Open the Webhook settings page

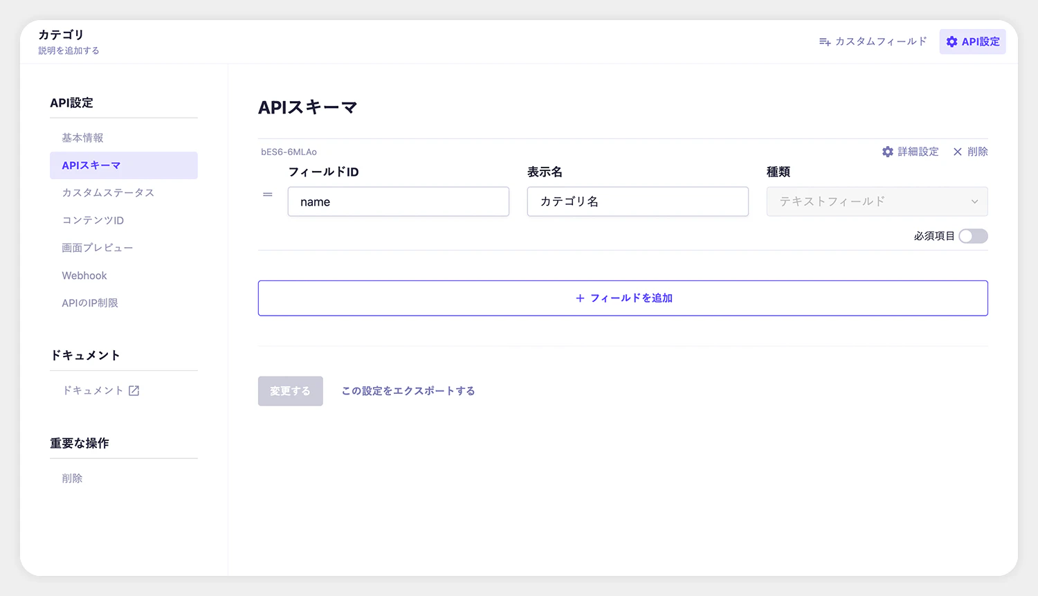(84, 275)
